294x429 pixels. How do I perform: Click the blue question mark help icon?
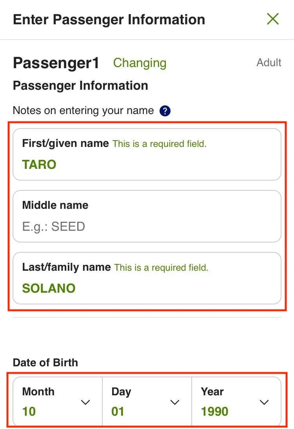pyautogui.click(x=165, y=111)
